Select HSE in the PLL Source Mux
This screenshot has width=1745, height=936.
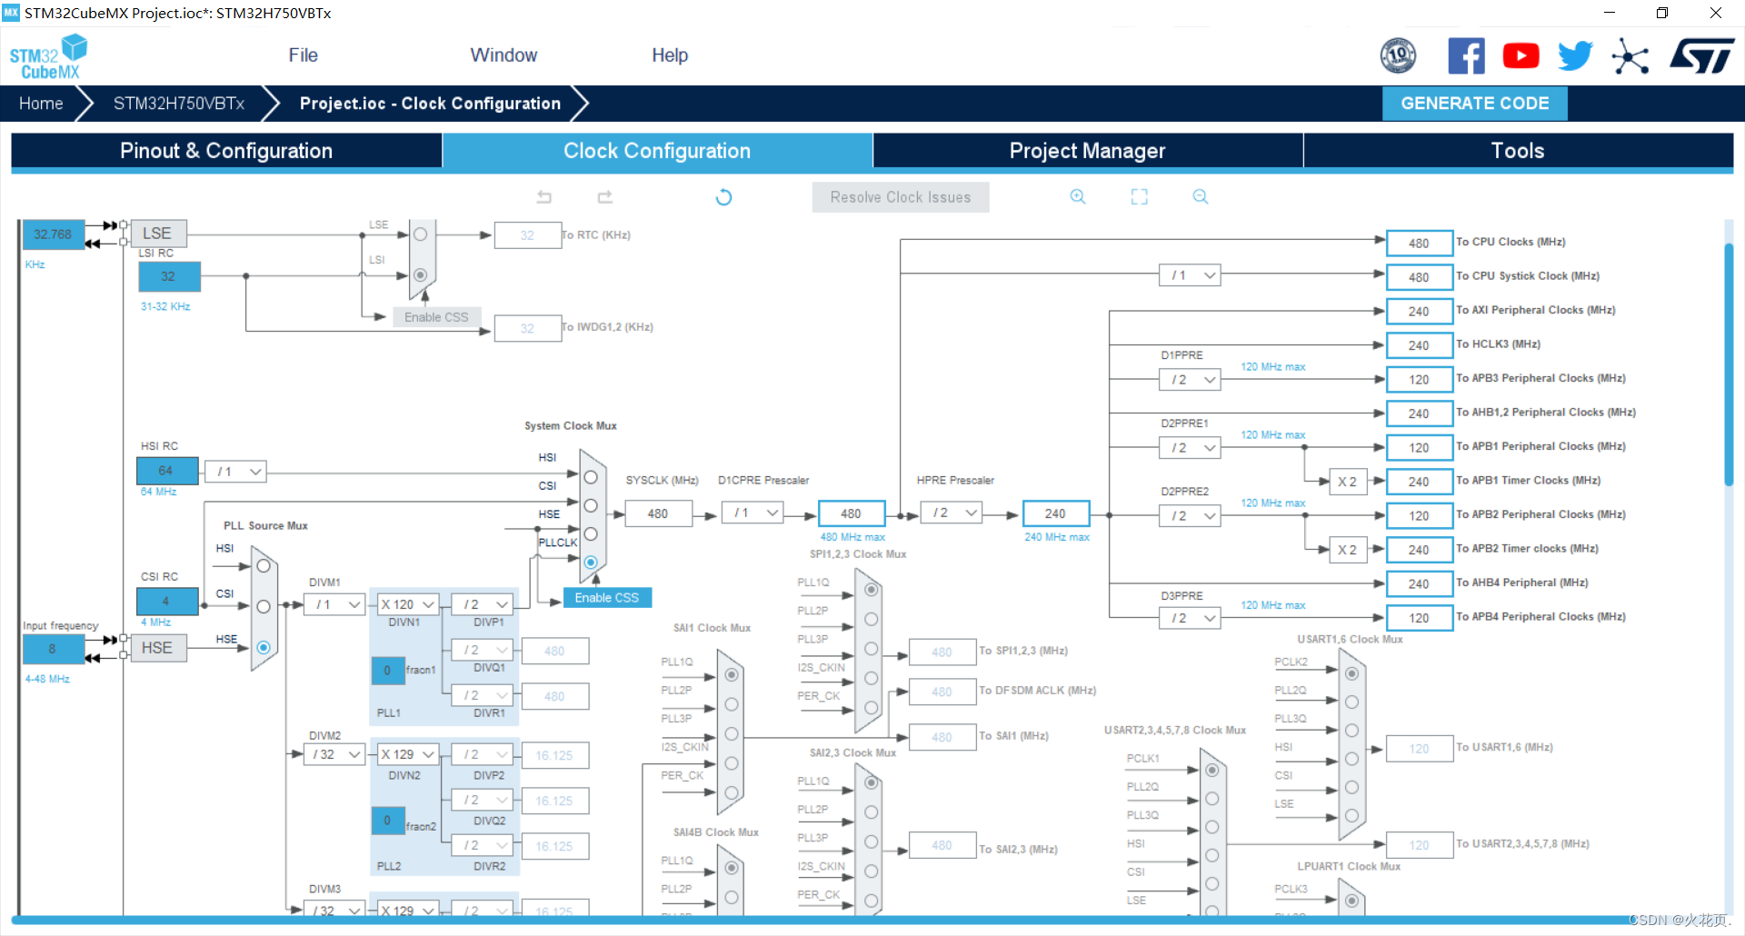point(264,647)
